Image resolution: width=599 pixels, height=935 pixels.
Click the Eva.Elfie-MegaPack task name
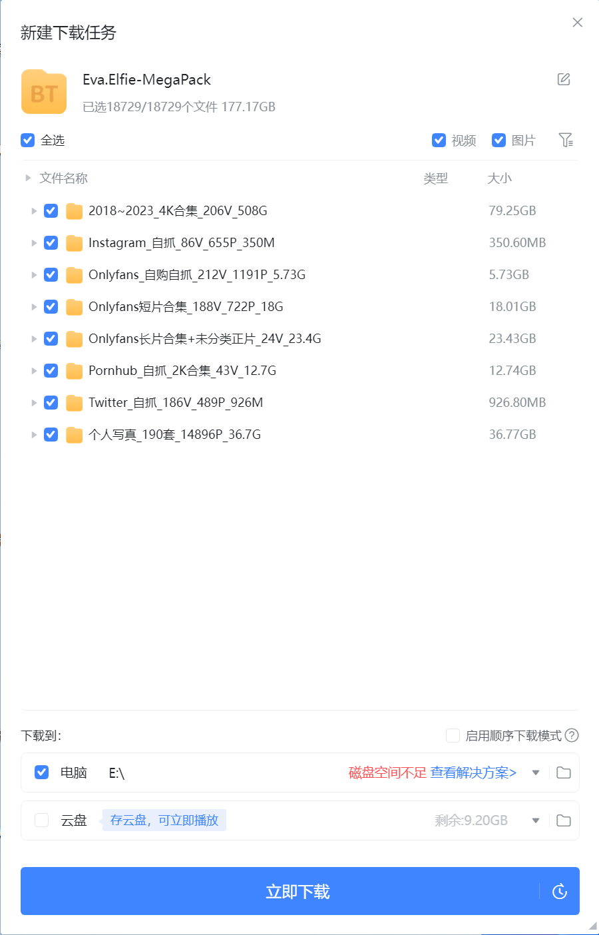pyautogui.click(x=146, y=80)
